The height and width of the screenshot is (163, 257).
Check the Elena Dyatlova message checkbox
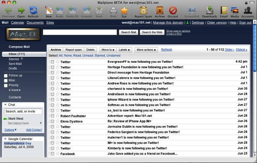(x=52, y=121)
